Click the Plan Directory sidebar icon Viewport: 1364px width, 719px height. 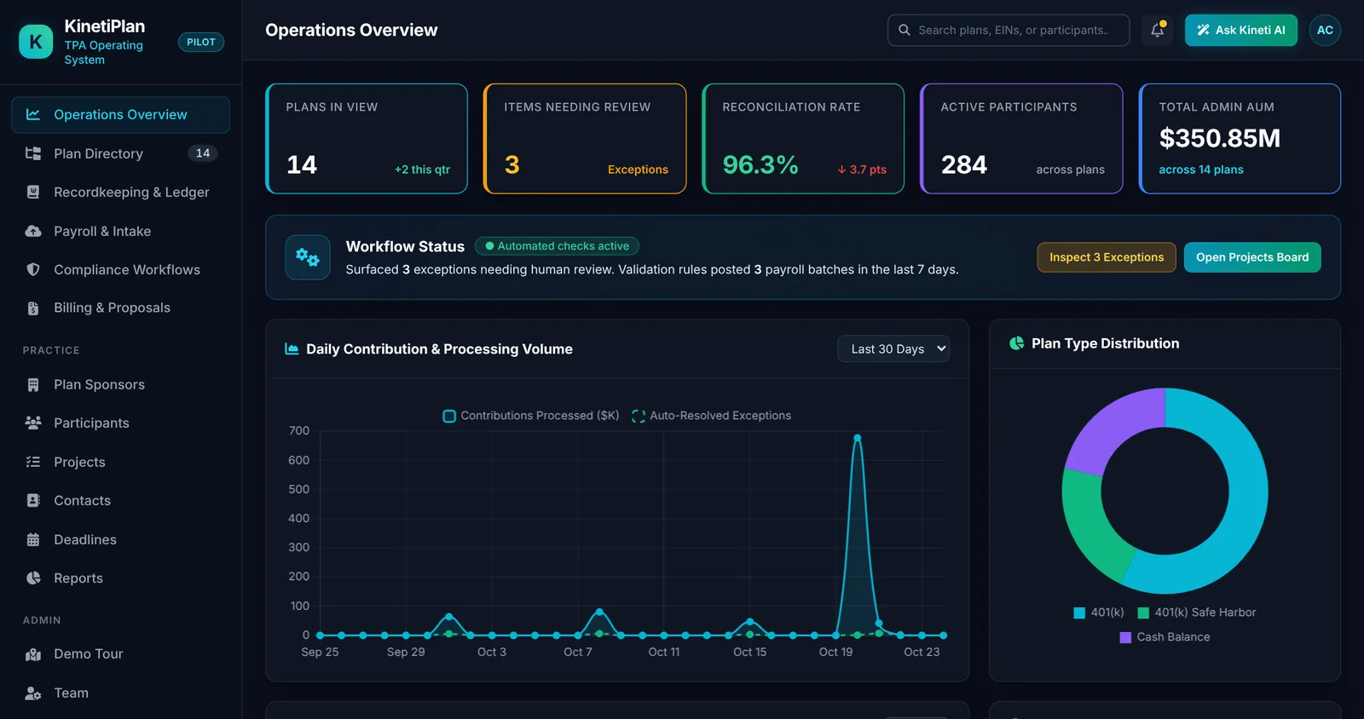(33, 153)
